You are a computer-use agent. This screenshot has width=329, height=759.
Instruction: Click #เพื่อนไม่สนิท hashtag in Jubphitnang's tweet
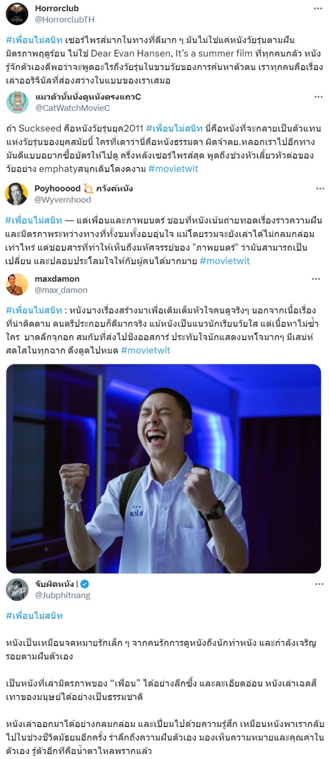[x=34, y=616]
